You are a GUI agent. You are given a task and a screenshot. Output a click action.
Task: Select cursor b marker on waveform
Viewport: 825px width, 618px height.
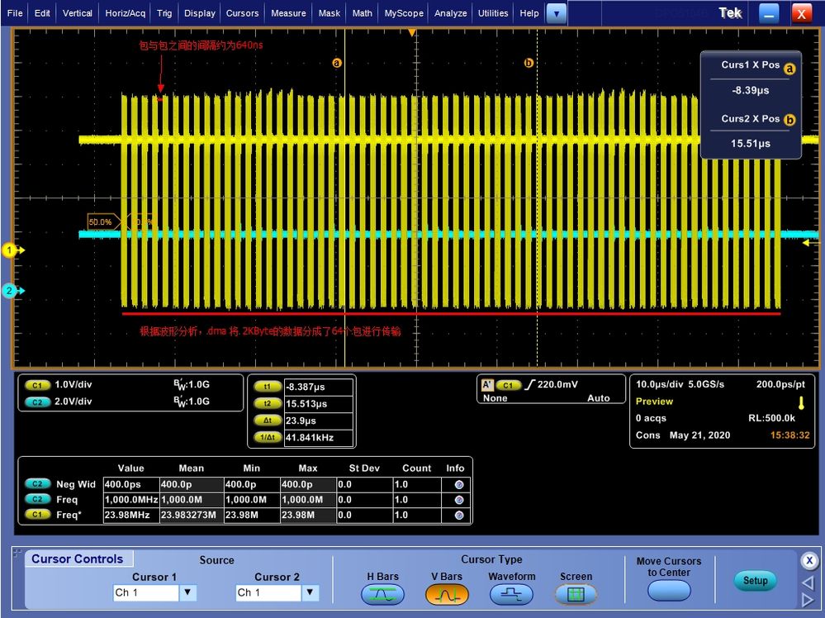(x=529, y=63)
